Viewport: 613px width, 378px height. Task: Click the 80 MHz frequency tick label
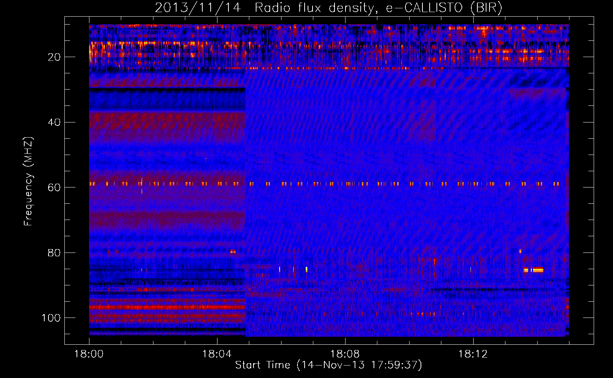tap(54, 253)
